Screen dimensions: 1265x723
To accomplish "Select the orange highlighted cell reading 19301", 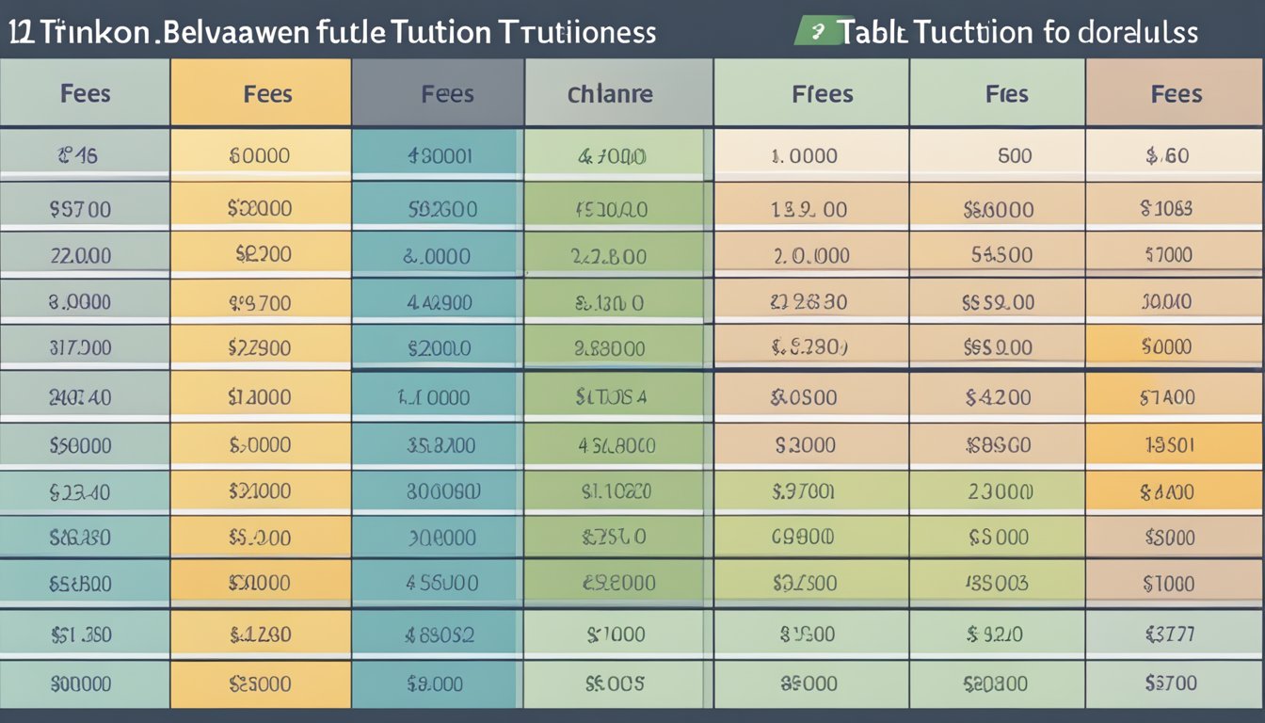I will 1169,444.
